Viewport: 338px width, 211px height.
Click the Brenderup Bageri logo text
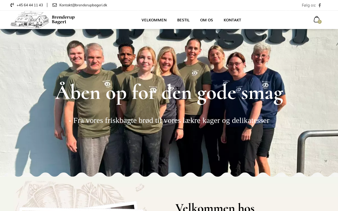[63, 20]
